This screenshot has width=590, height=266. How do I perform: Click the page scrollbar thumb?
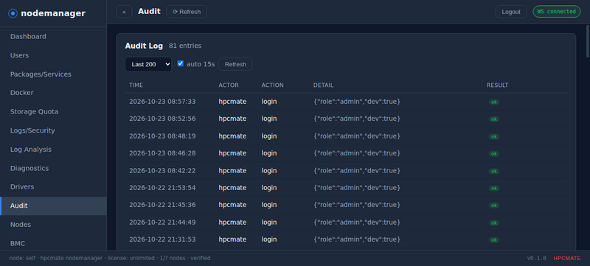588,41
